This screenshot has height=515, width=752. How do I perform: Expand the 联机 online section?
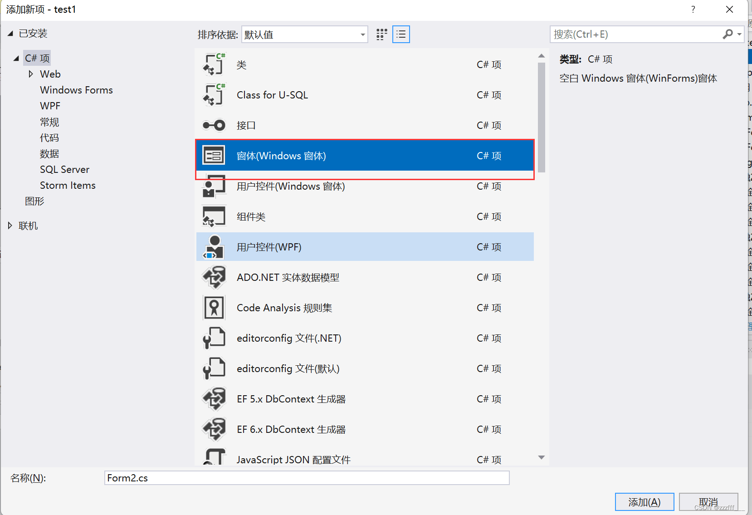[10, 226]
